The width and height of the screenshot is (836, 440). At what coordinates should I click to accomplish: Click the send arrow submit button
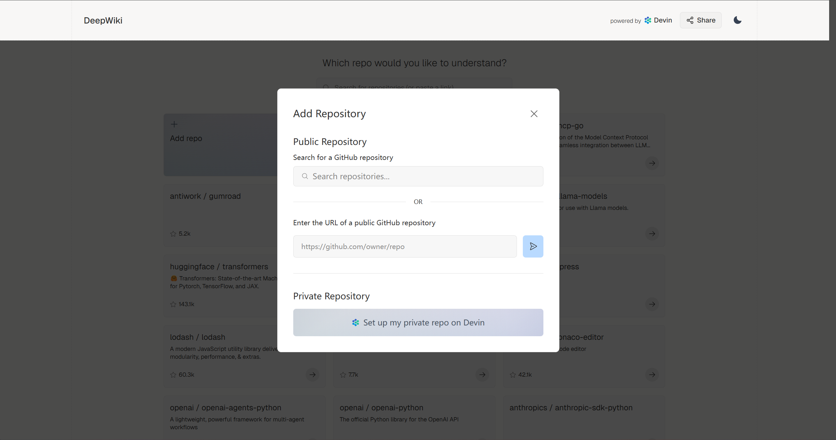[533, 246]
